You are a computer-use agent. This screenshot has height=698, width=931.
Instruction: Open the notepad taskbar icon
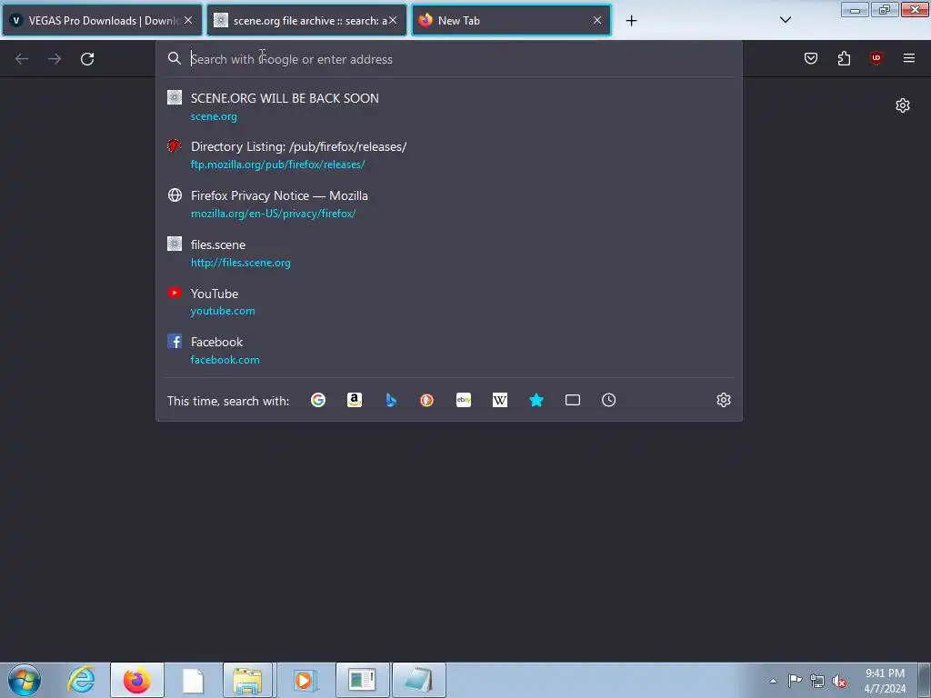point(418,680)
